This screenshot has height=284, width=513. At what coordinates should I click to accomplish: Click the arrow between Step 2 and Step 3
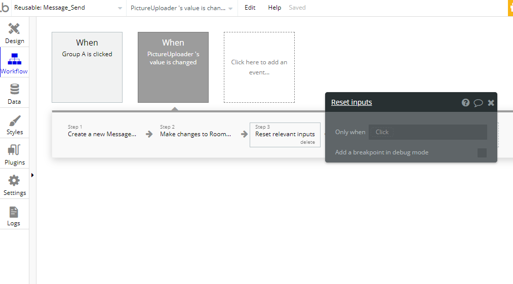point(245,134)
